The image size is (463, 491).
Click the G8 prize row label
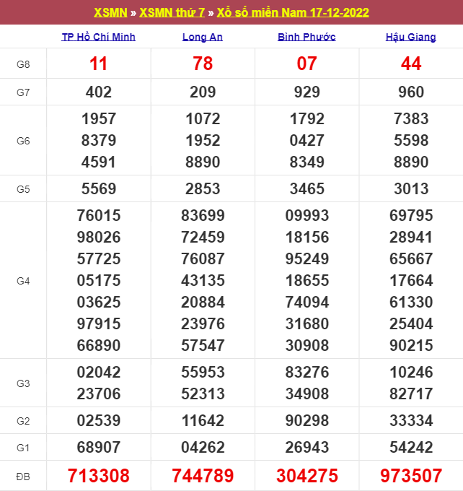point(23,64)
